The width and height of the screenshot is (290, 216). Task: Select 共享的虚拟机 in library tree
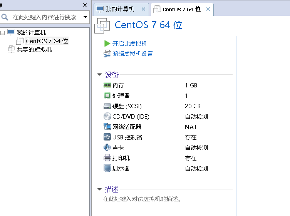coord(34,50)
